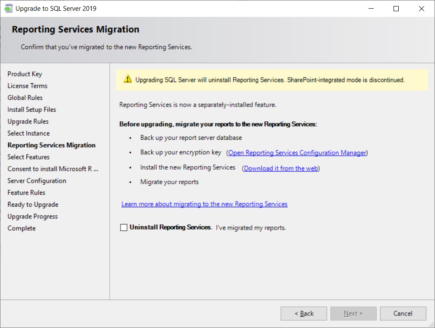
Task: Click 'Install the new Reporting Services' bullet text
Action: 188,167
